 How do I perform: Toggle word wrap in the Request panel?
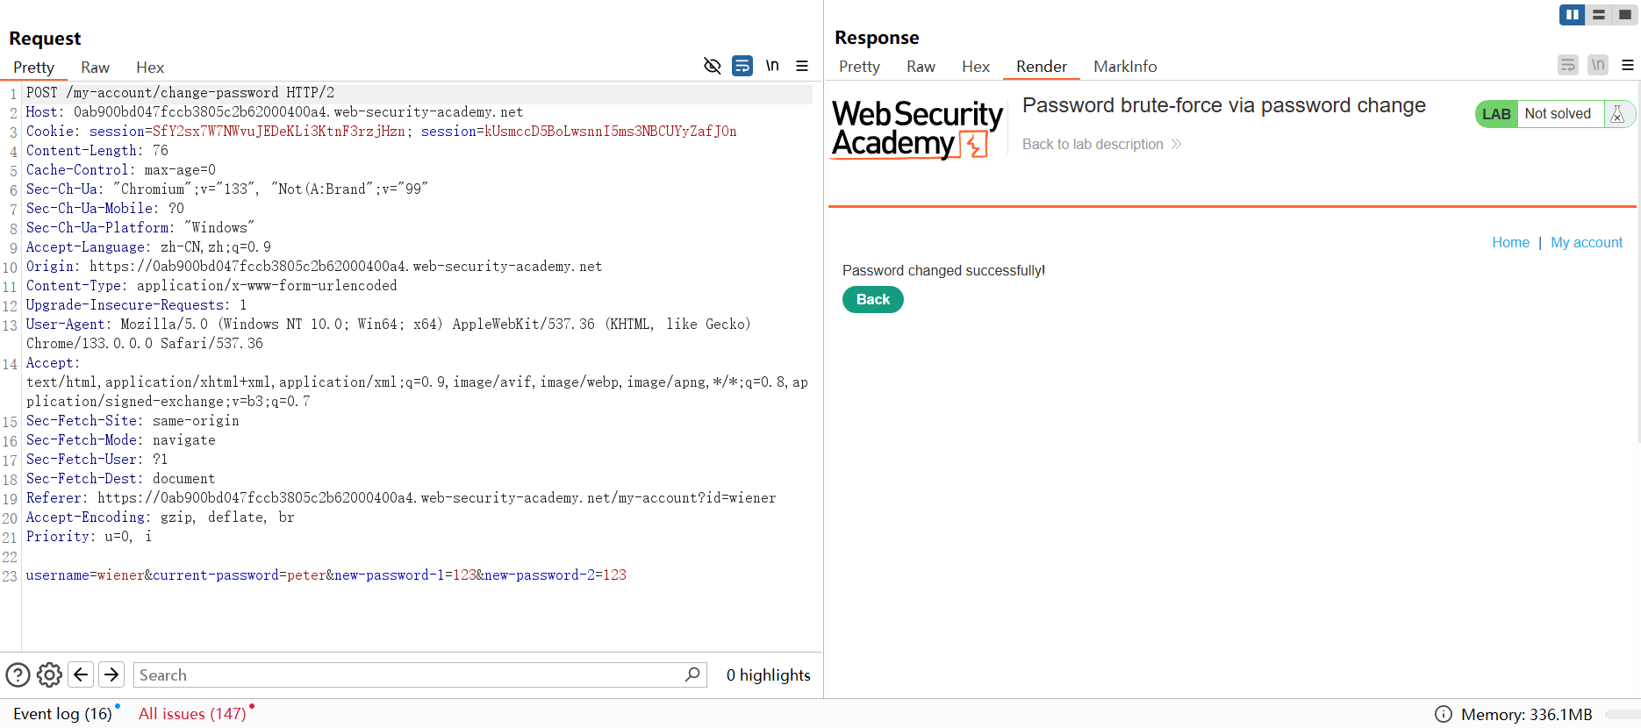[742, 66]
